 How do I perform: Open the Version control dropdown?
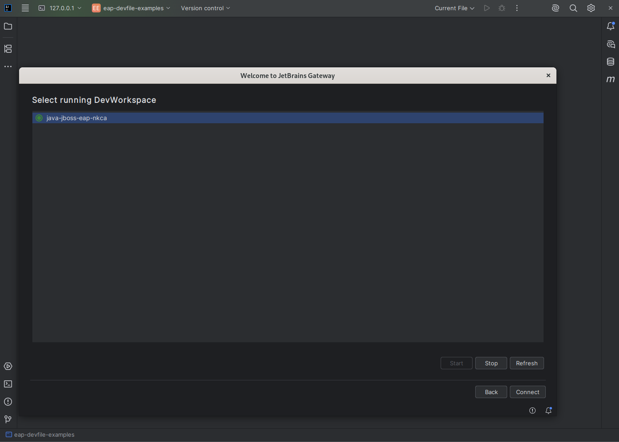click(x=205, y=8)
